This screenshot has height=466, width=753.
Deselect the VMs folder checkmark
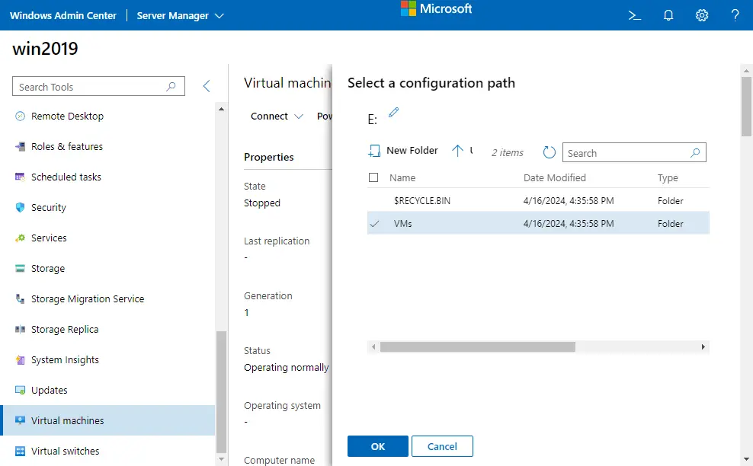point(374,224)
